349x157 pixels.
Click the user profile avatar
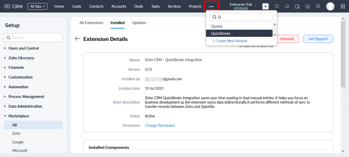coord(330,6)
